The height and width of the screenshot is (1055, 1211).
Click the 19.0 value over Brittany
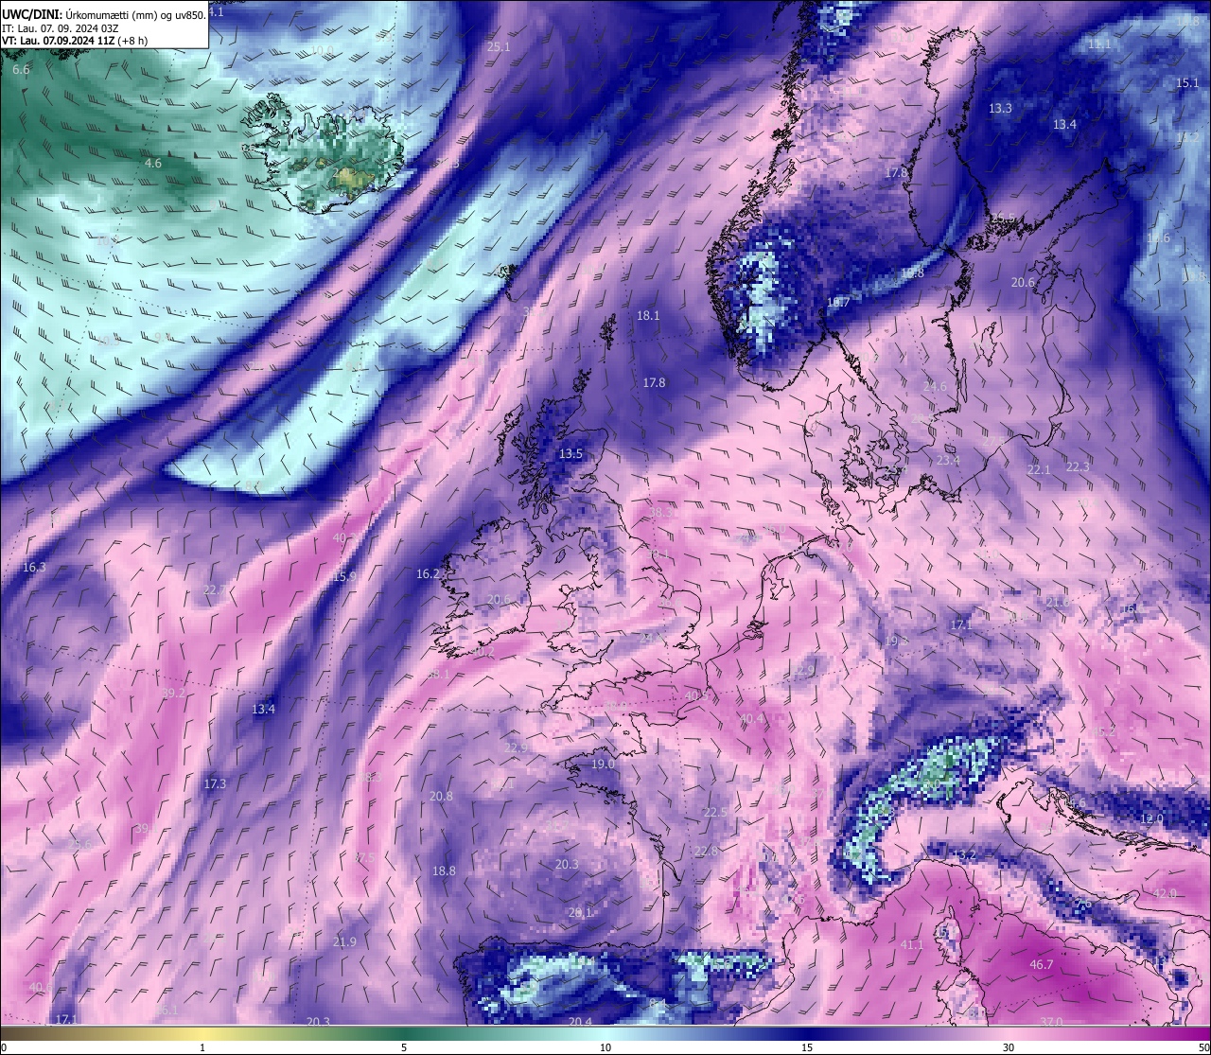603,764
